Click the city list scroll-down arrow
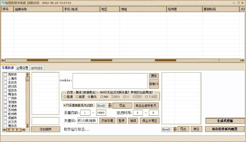Image resolution: width=246 pixels, height=142 pixels. click(x=28, y=126)
